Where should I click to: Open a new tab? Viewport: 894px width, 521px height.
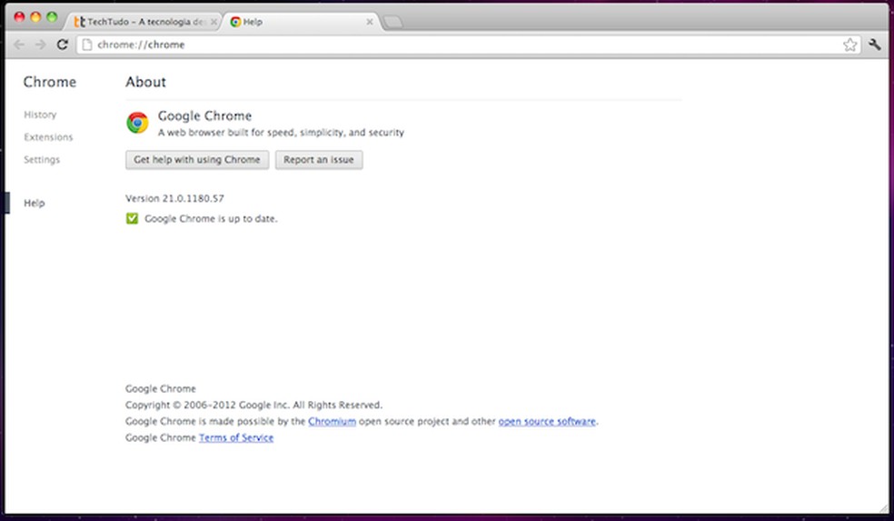(392, 22)
